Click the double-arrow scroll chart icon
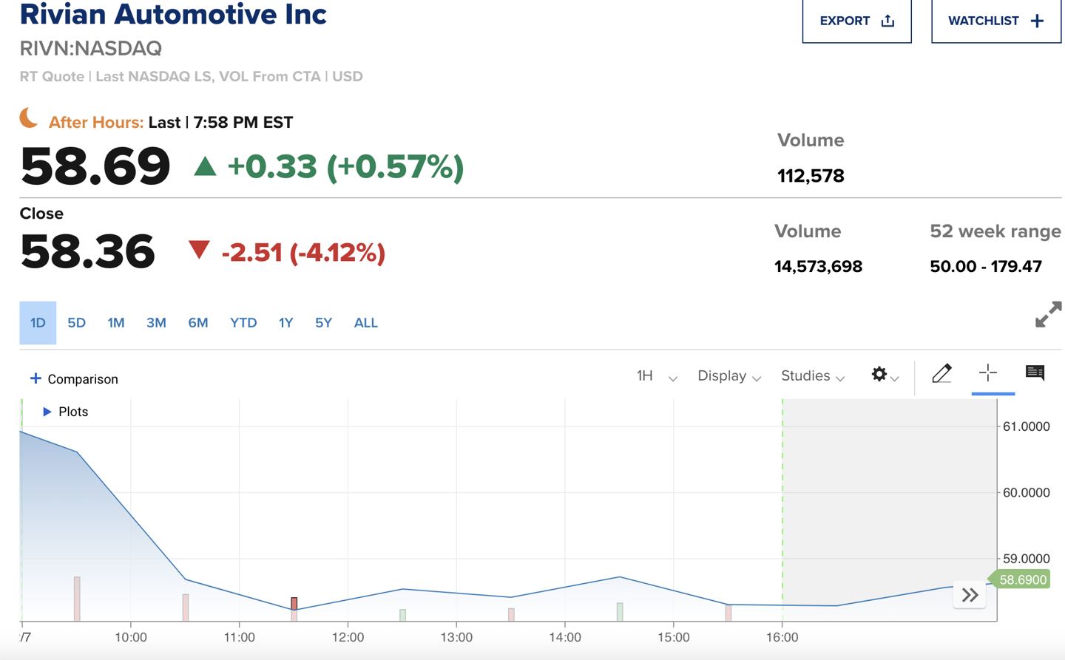Viewport: 1065px width, 660px height. click(x=970, y=595)
